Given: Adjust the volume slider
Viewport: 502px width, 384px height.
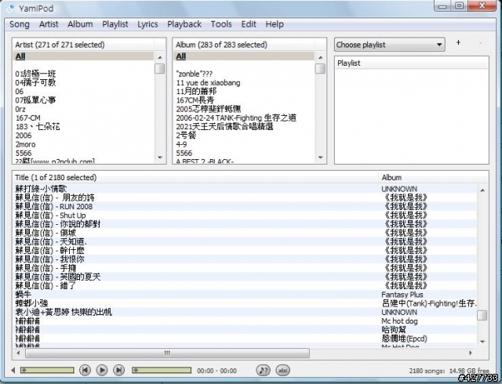Looking at the screenshot, I should (x=47, y=370).
